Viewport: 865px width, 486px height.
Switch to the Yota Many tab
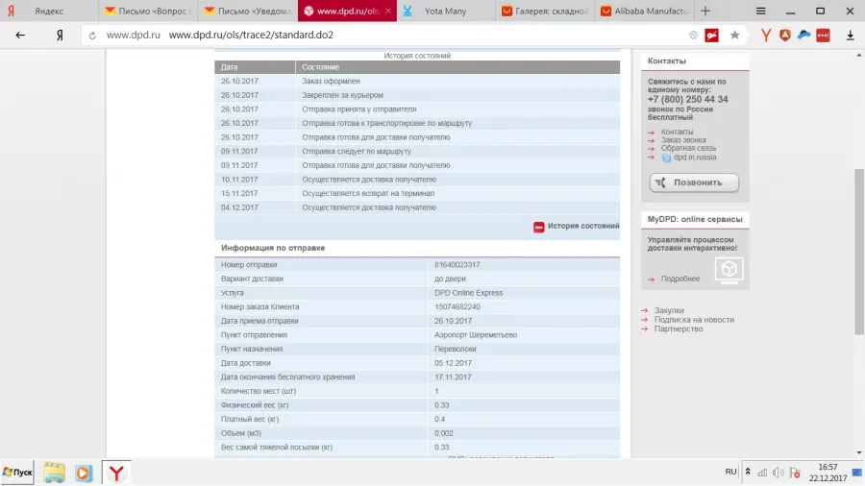point(446,11)
